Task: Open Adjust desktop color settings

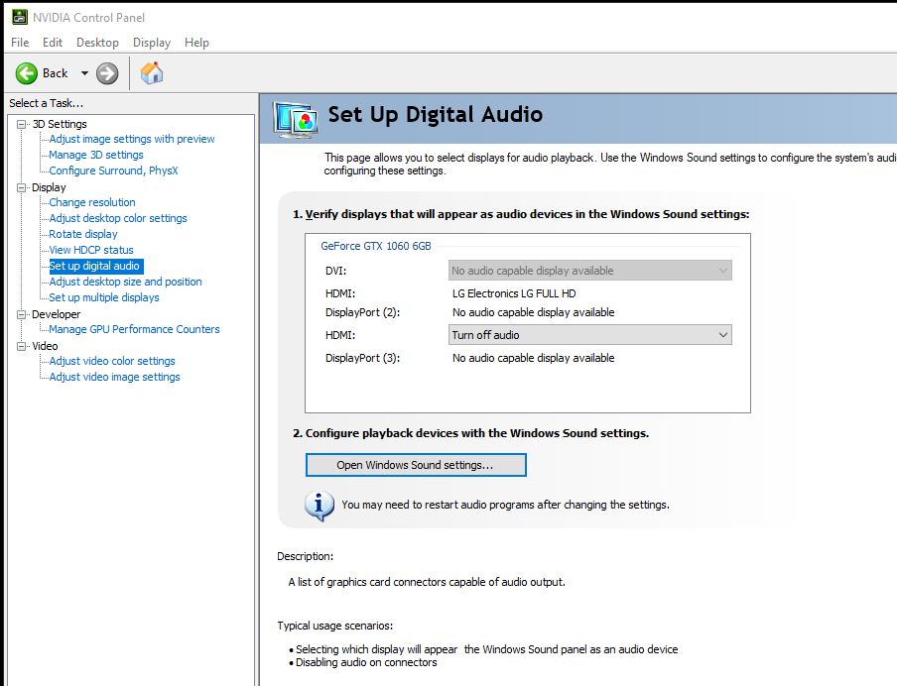Action: coord(118,218)
